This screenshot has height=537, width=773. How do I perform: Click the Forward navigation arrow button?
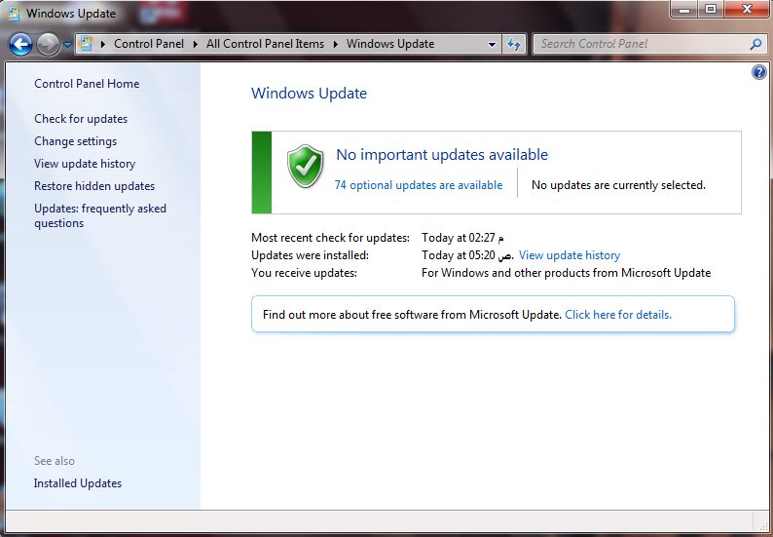coord(48,44)
